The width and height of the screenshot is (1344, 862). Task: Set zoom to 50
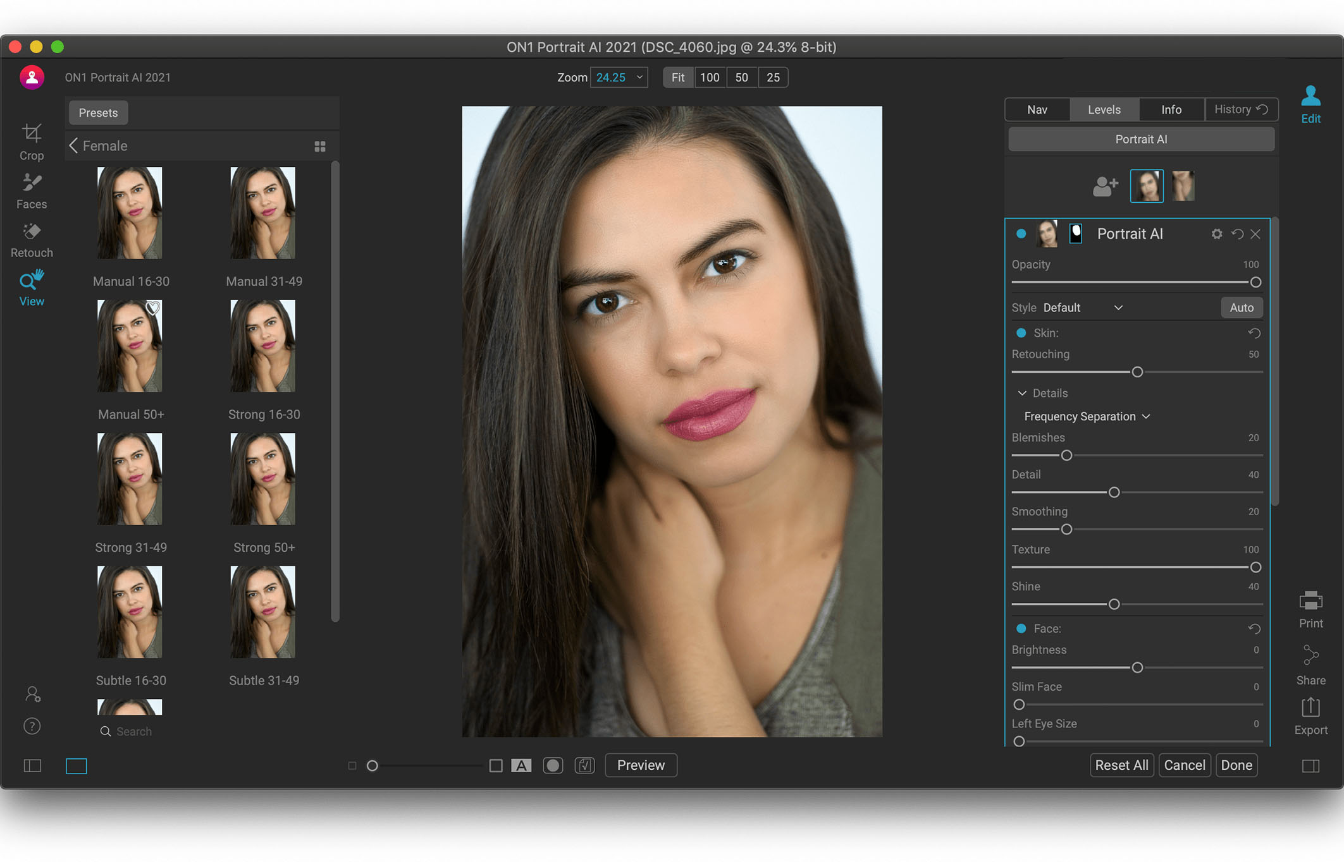pos(742,78)
